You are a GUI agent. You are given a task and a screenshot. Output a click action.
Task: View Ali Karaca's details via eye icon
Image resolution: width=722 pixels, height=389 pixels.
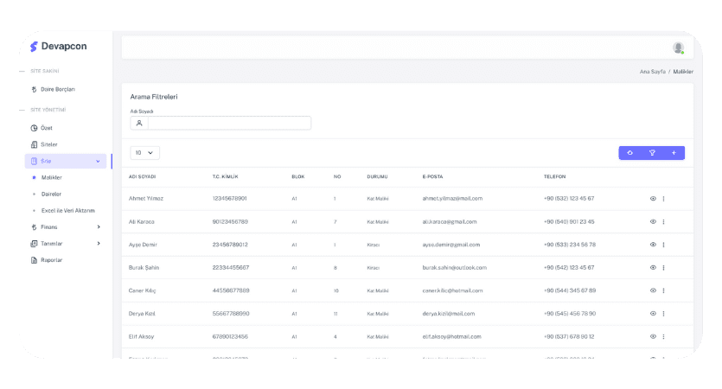[x=653, y=221]
